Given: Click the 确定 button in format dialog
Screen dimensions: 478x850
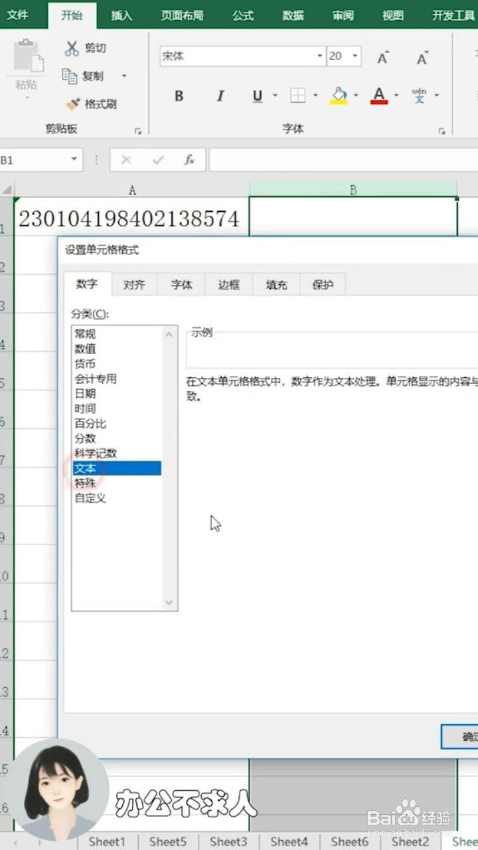Looking at the screenshot, I should coord(459,736).
